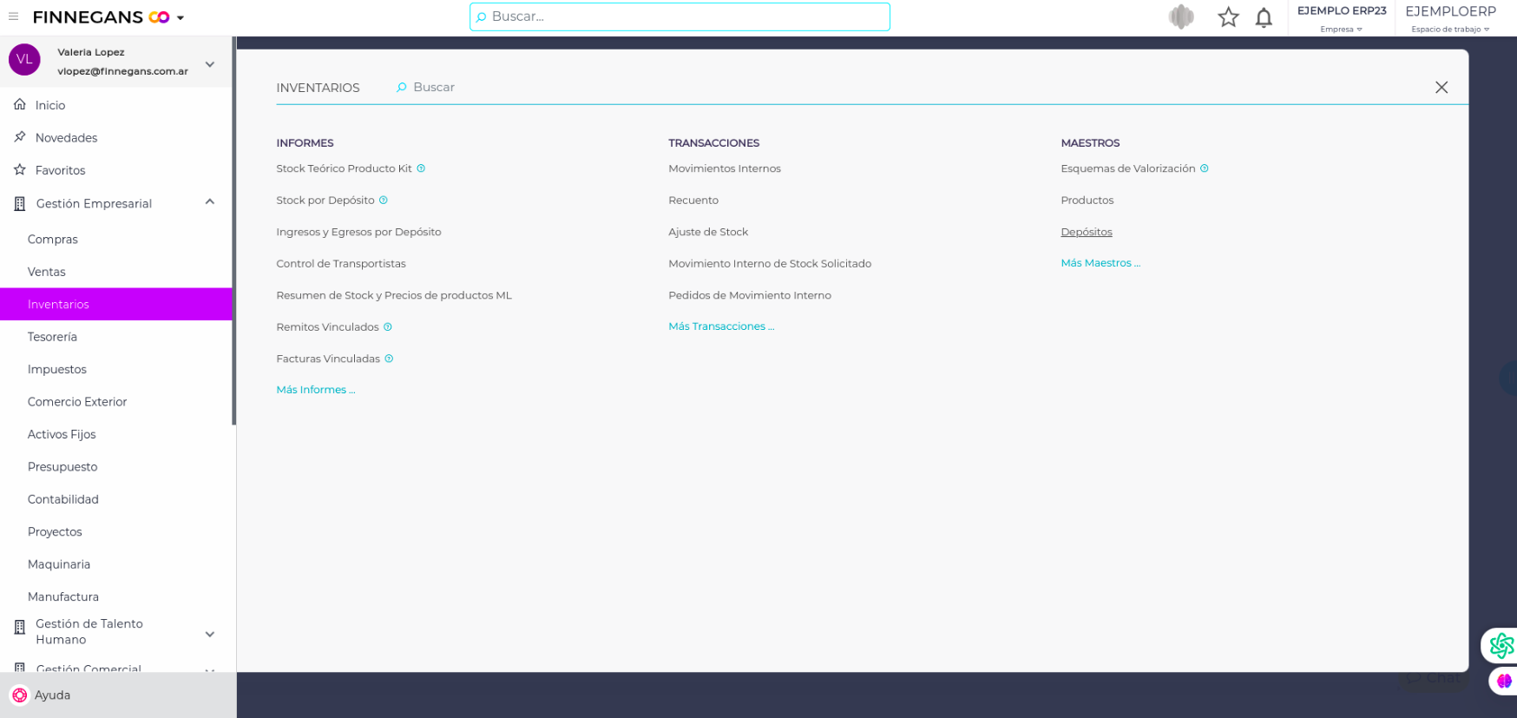This screenshot has width=1517, height=718.
Task: Click the info icon beside Remitos Vinculados
Action: click(x=388, y=327)
